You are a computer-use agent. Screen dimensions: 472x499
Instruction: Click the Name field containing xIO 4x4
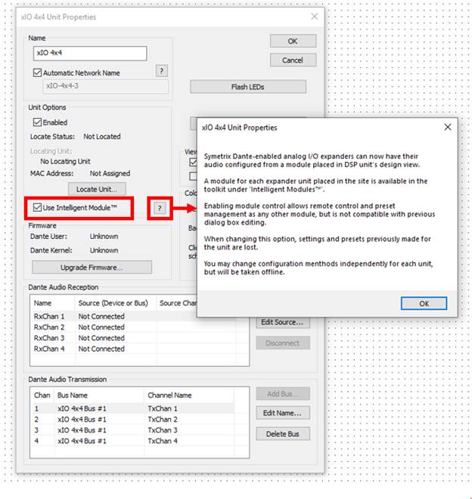90,53
